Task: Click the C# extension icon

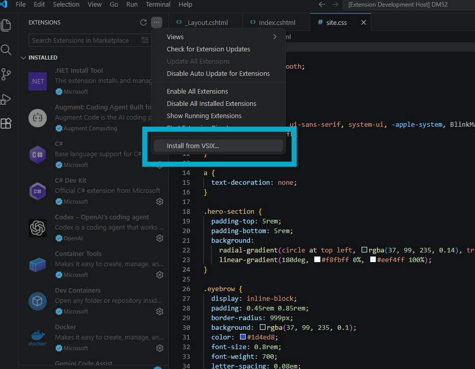Action: click(38, 155)
